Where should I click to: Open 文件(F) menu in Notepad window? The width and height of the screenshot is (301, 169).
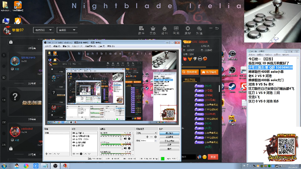coord(252,54)
